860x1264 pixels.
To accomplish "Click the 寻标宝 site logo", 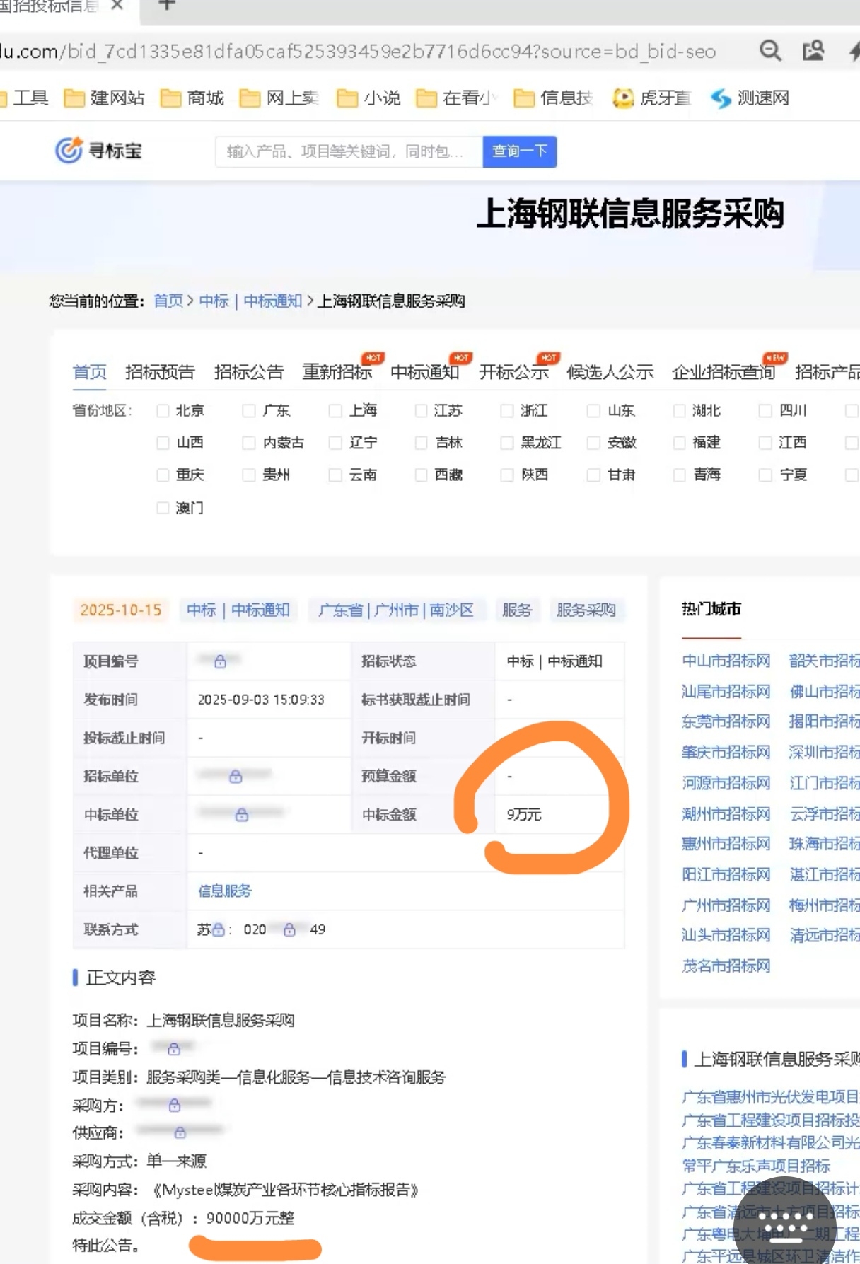I will (99, 151).
